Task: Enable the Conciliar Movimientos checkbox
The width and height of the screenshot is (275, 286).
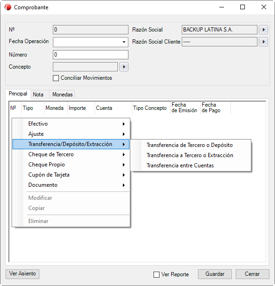Action: [56, 78]
